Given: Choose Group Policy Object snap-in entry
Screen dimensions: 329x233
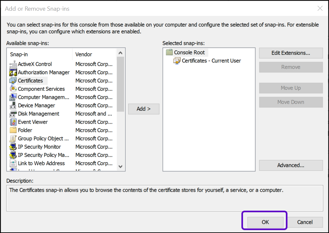Looking at the screenshot, I should pos(43,139).
